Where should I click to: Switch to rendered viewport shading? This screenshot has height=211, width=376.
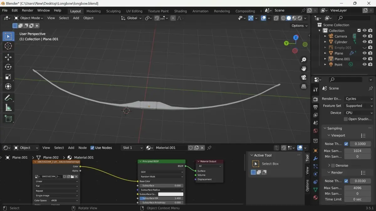tap(300, 18)
